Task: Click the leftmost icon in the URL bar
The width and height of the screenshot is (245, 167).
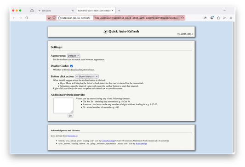Action: [x=49, y=18]
